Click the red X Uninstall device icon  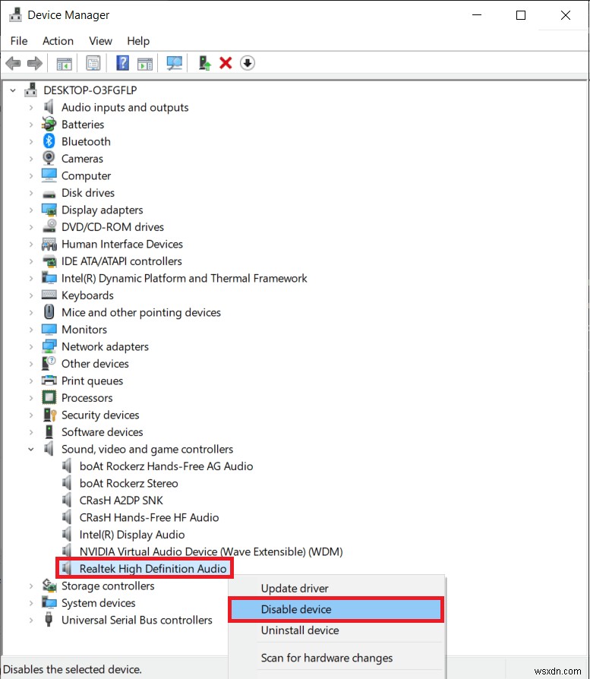pyautogui.click(x=226, y=63)
